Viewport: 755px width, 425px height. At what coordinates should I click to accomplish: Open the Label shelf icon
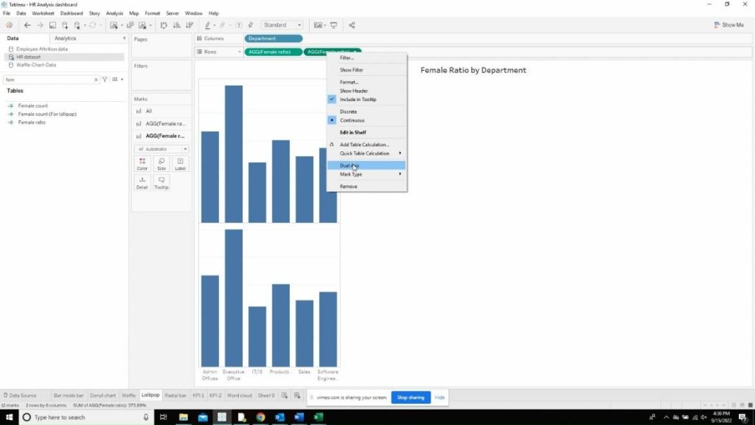point(180,164)
